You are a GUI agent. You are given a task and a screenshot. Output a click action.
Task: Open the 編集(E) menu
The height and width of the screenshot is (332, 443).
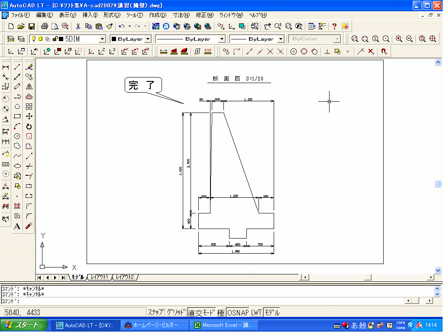coord(44,15)
